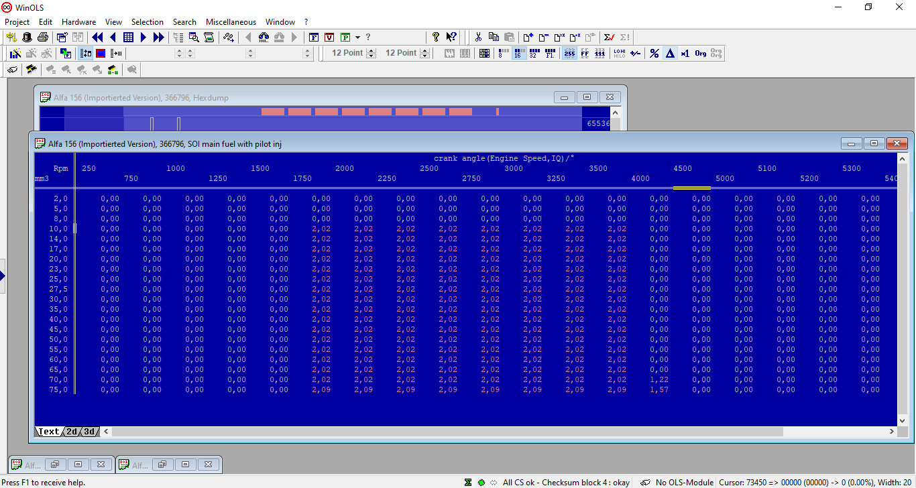
Task: Click 'No OLS-Module' in status bar
Action: click(684, 482)
